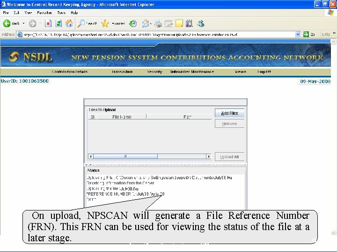The width and height of the screenshot is (337, 252).
Task: Open Contribution Details navigation menu
Action: [x=70, y=71]
